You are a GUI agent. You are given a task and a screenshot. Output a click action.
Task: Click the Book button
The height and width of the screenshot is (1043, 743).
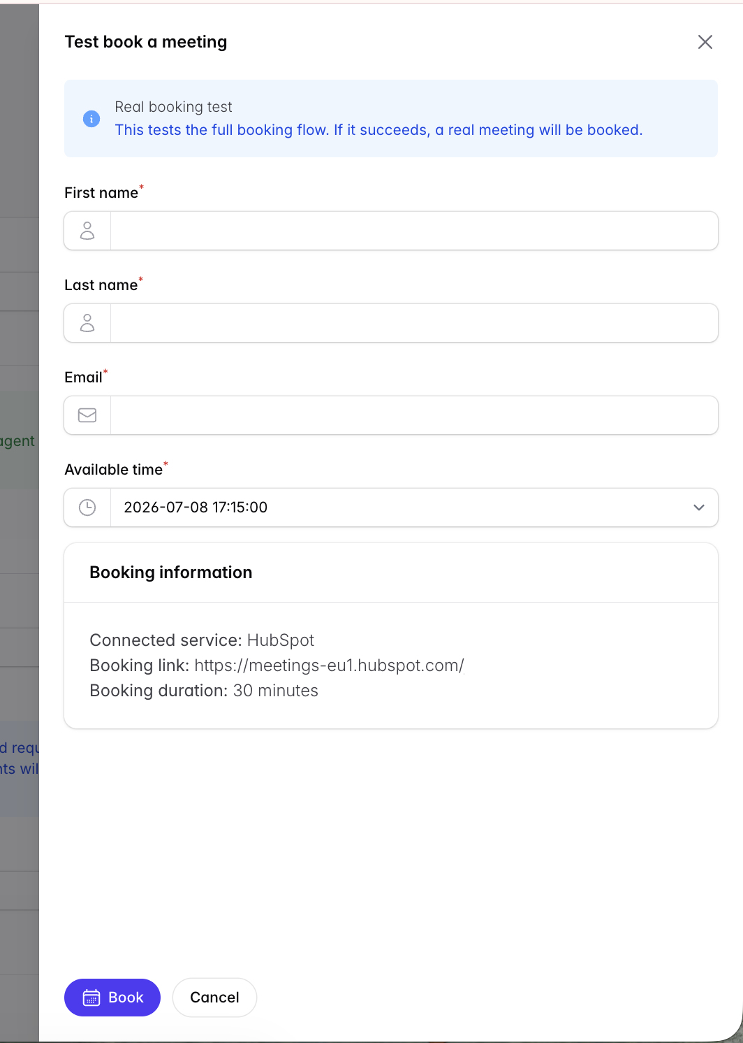[112, 998]
